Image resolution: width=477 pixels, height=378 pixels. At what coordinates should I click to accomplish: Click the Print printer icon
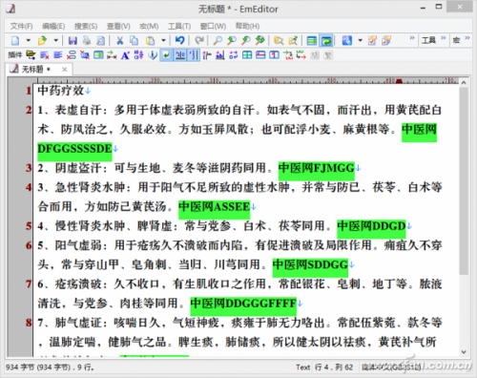click(87, 40)
